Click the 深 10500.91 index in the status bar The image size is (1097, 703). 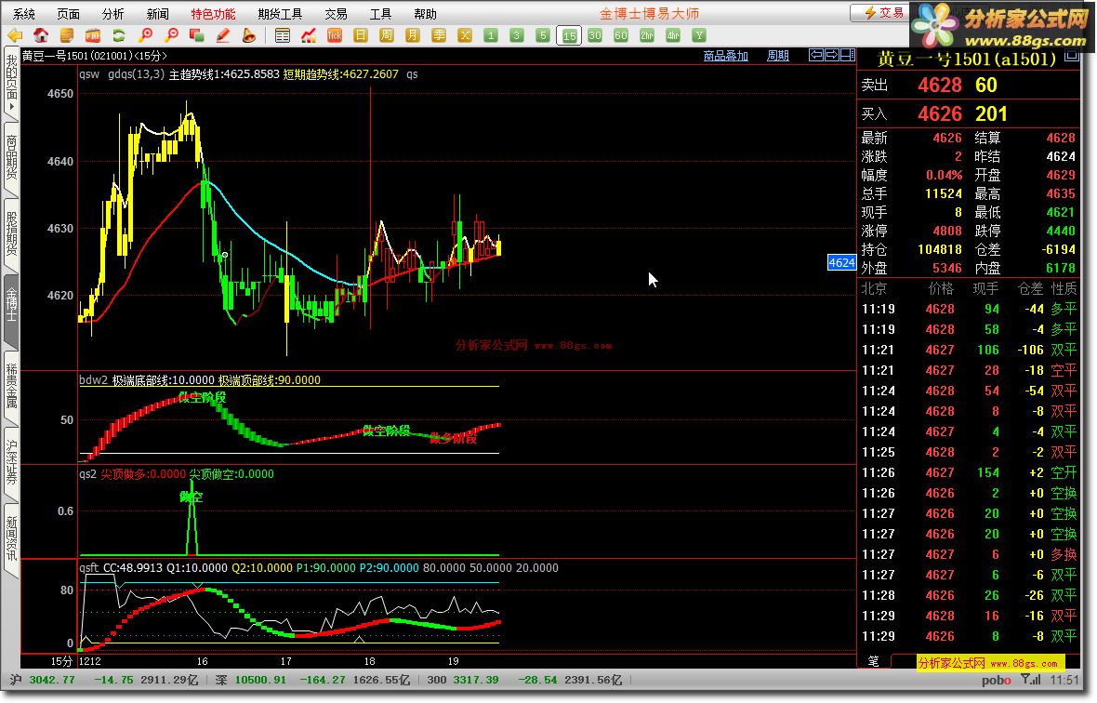click(x=251, y=680)
